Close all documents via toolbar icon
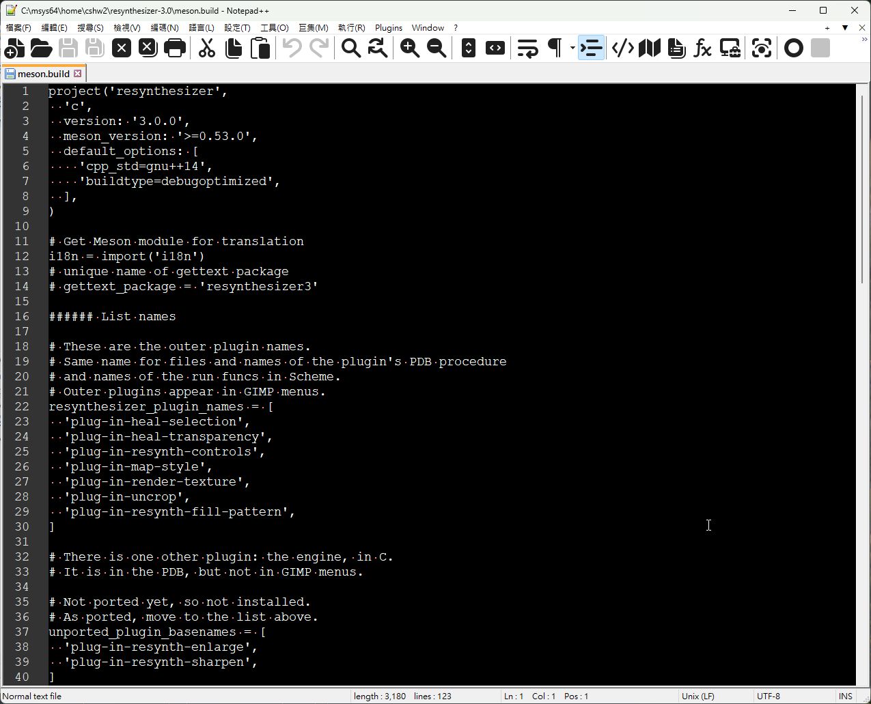The width and height of the screenshot is (871, 704). pos(148,48)
